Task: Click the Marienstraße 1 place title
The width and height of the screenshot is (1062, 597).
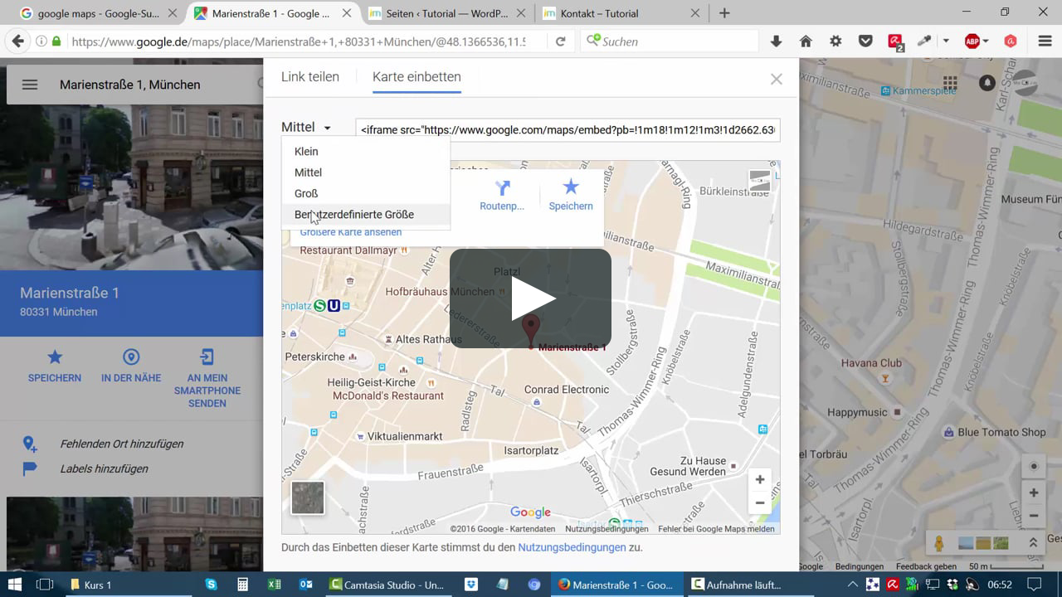Action: click(70, 293)
